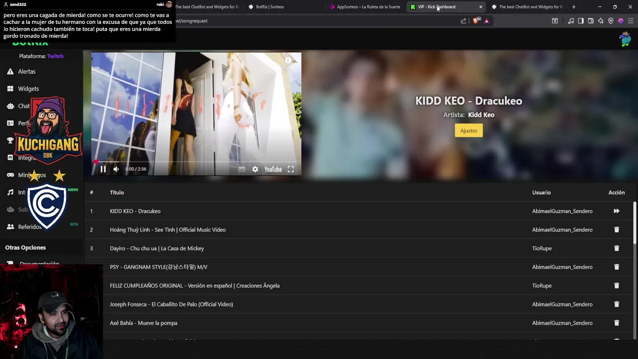Click the Discord integrations icon in sidebar
This screenshot has height=359, width=638.
(10, 158)
